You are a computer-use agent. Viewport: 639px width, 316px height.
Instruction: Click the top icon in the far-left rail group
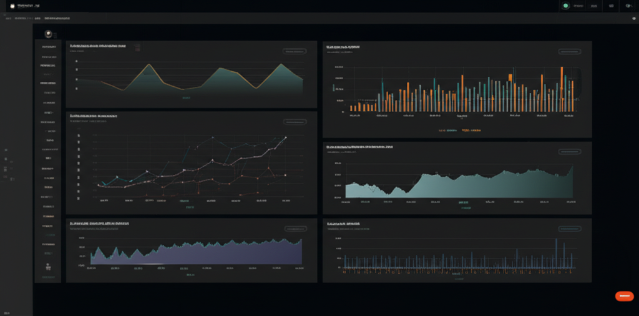[6, 151]
